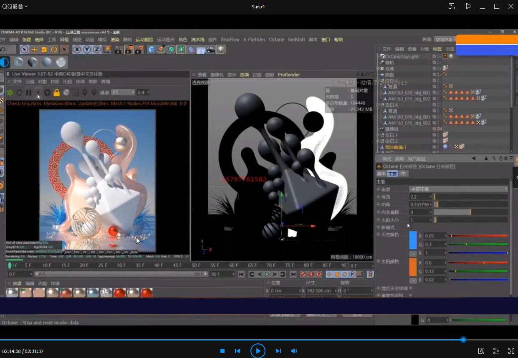The height and width of the screenshot is (358, 518).
Task: Select the red material ball thumbnail
Action: [119, 293]
